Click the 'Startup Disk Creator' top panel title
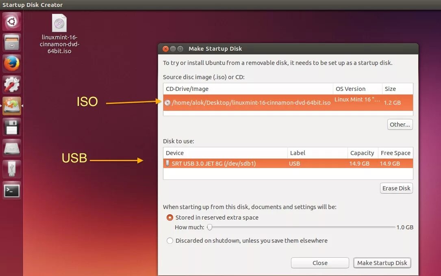 coord(33,5)
